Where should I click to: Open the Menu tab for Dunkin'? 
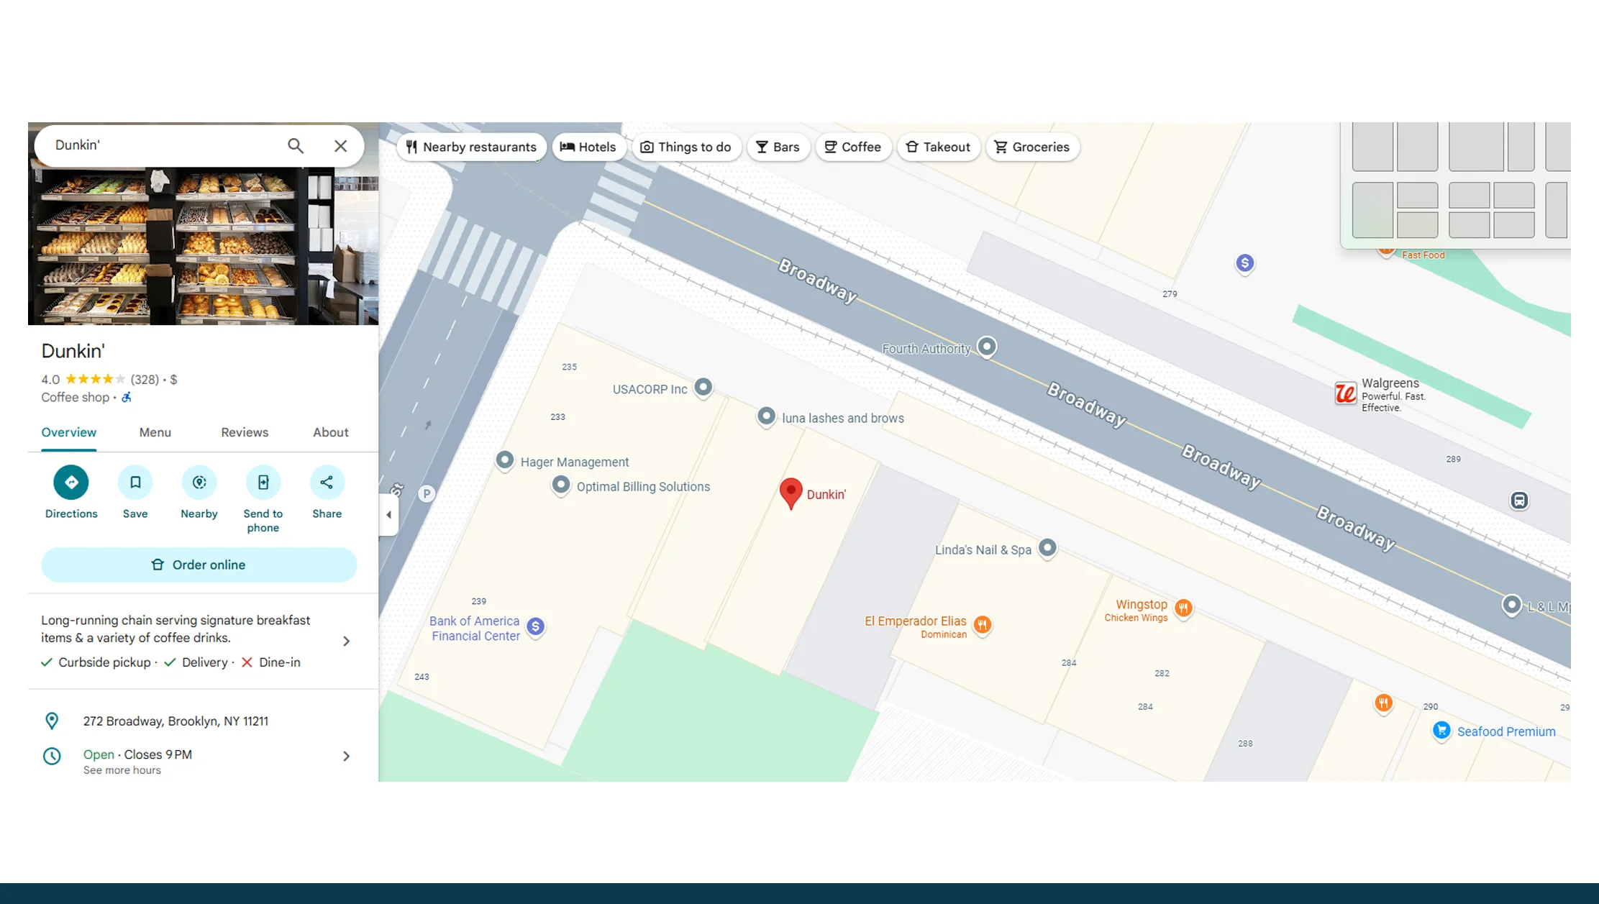(x=155, y=432)
